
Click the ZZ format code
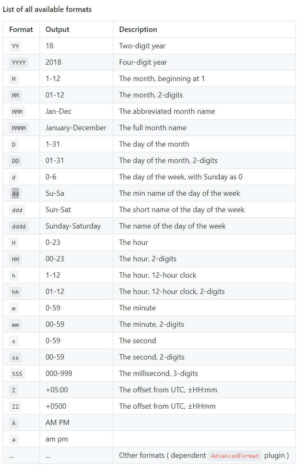tap(16, 406)
